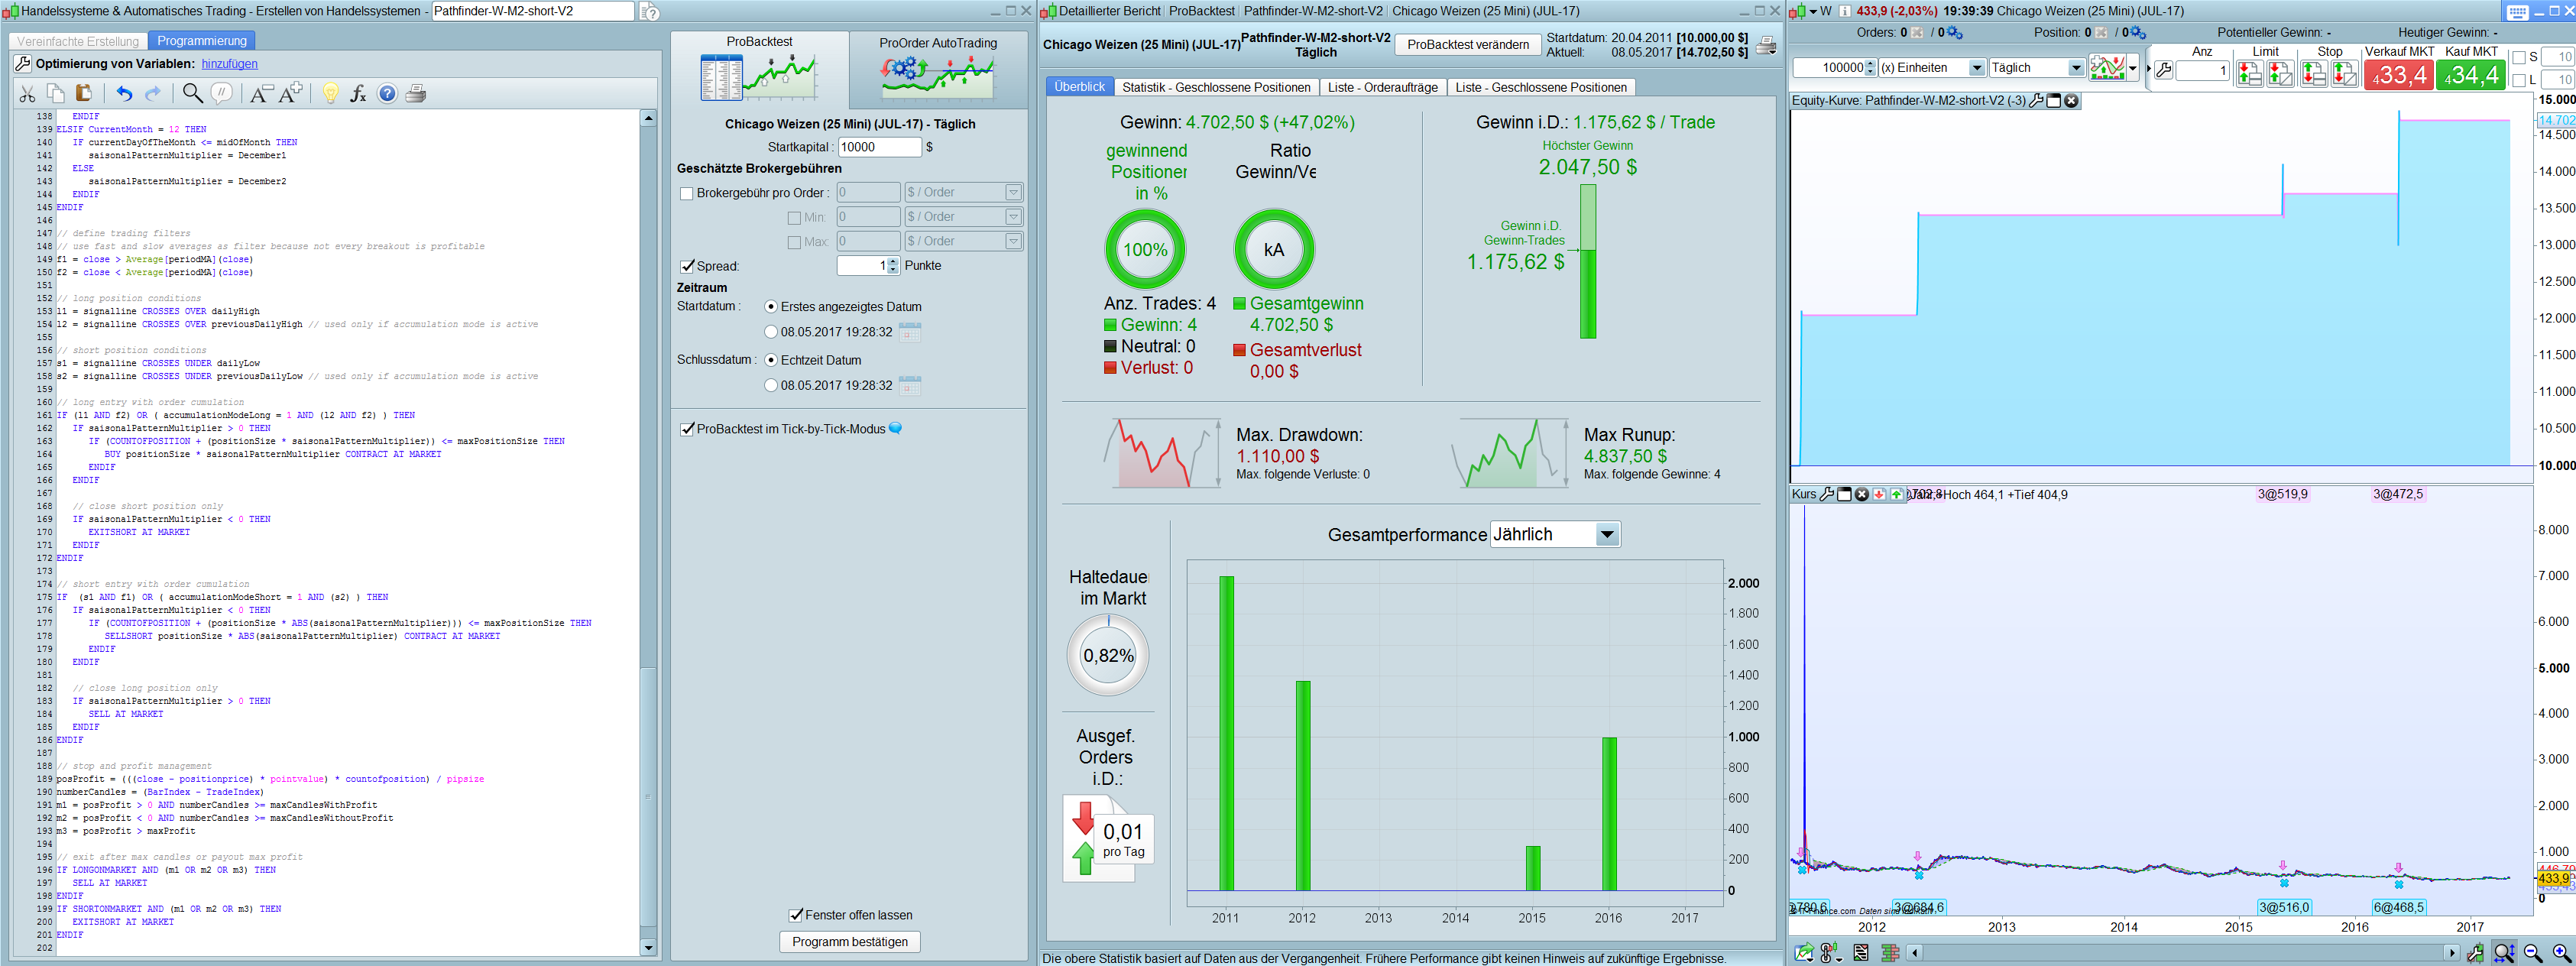The height and width of the screenshot is (966, 2576).
Task: Click the comment bubble toolbar icon
Action: point(222,94)
